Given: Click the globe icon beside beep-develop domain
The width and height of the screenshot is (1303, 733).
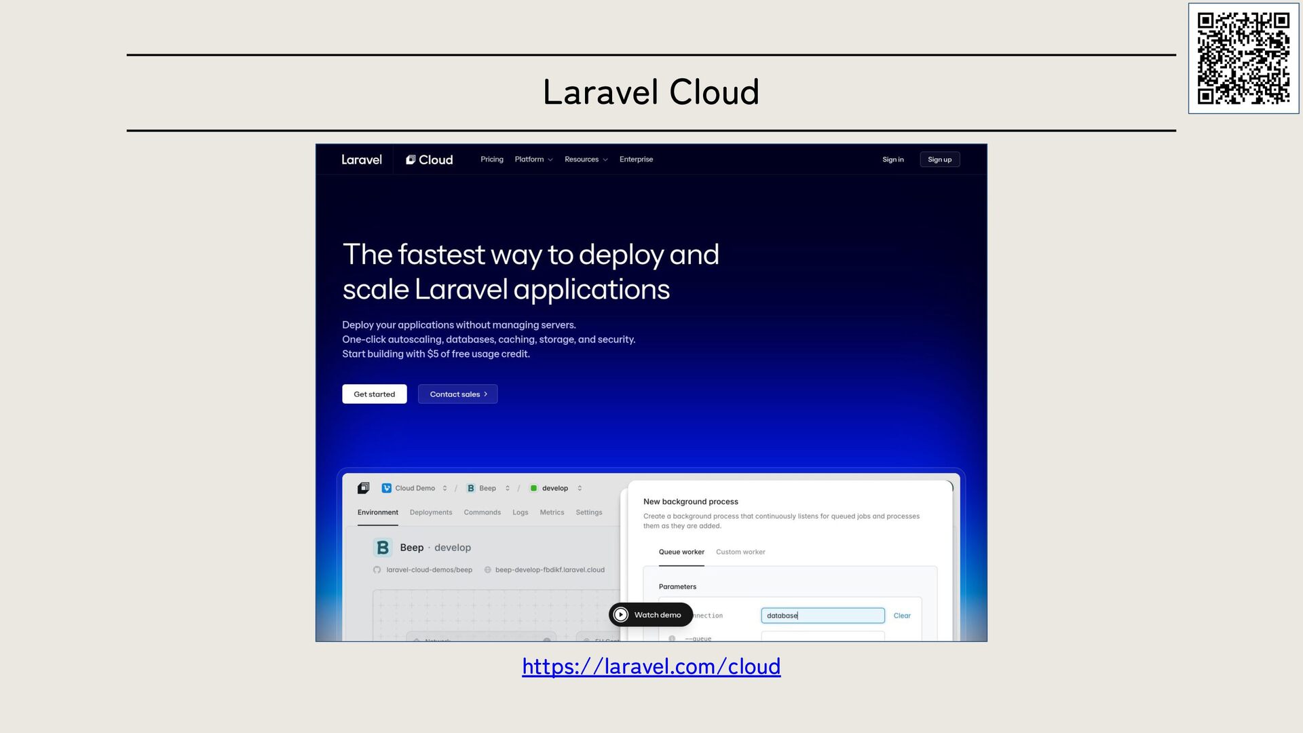Looking at the screenshot, I should (488, 570).
